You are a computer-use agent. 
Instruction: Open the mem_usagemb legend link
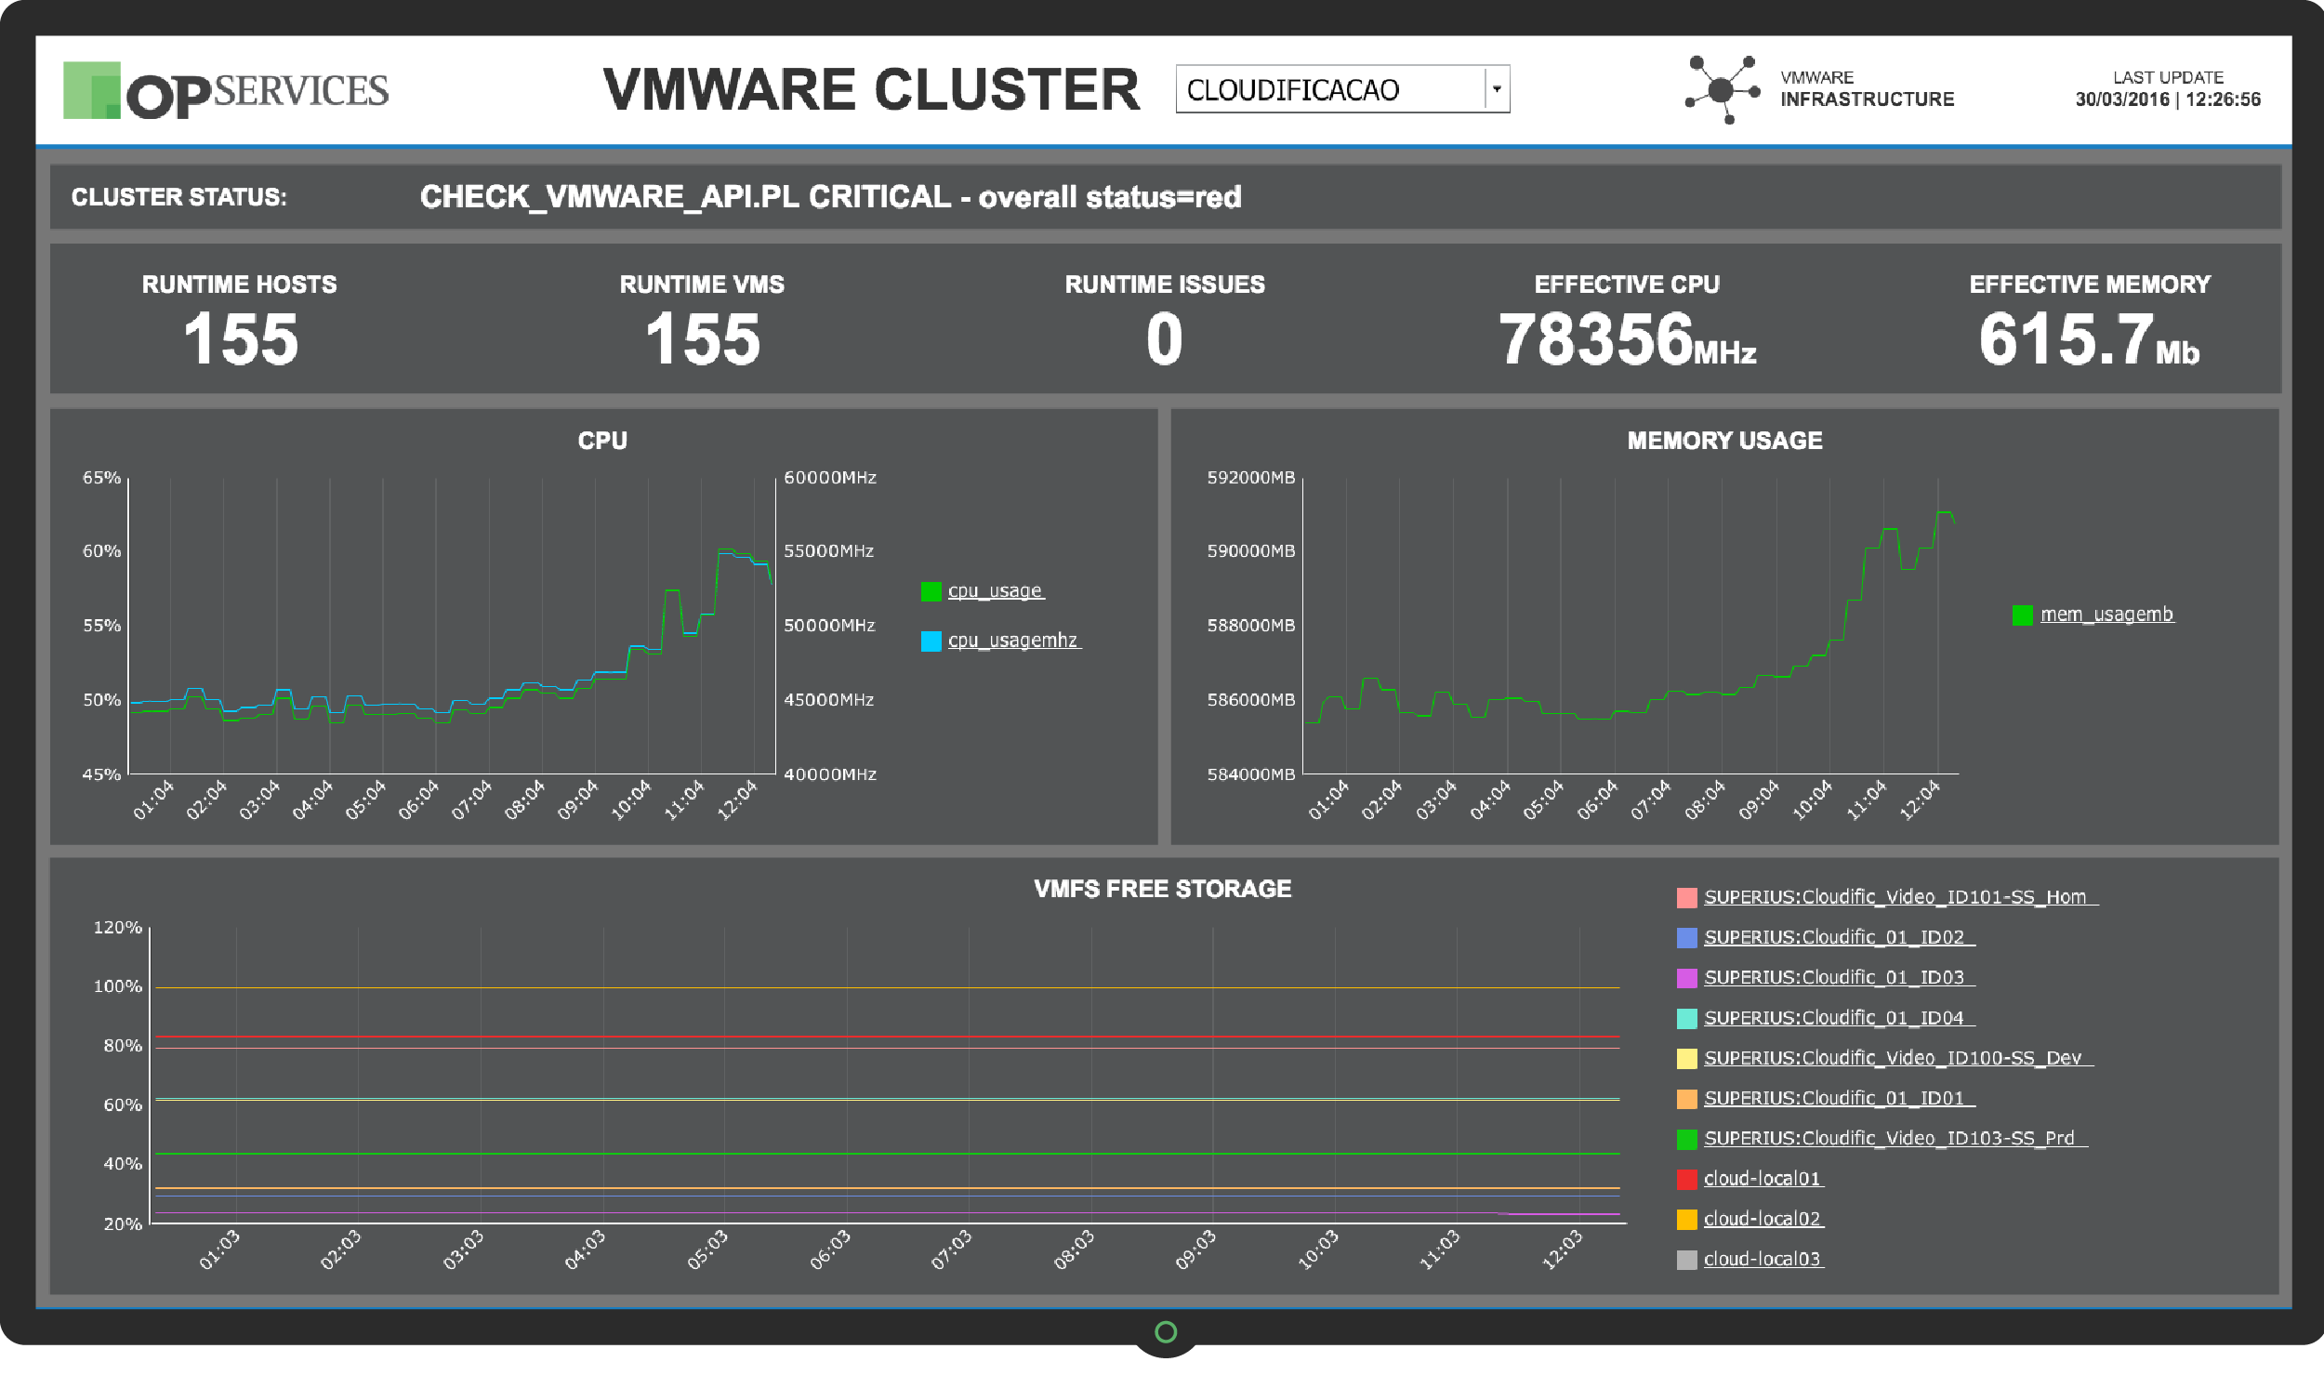pyautogui.click(x=2106, y=615)
